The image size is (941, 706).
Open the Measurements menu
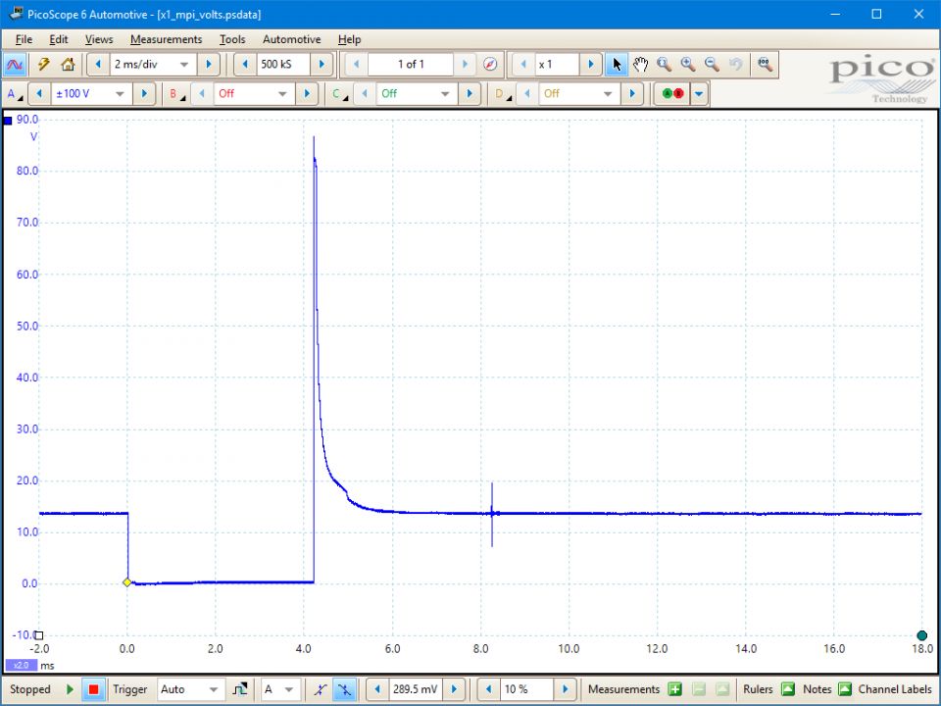pyautogui.click(x=167, y=39)
